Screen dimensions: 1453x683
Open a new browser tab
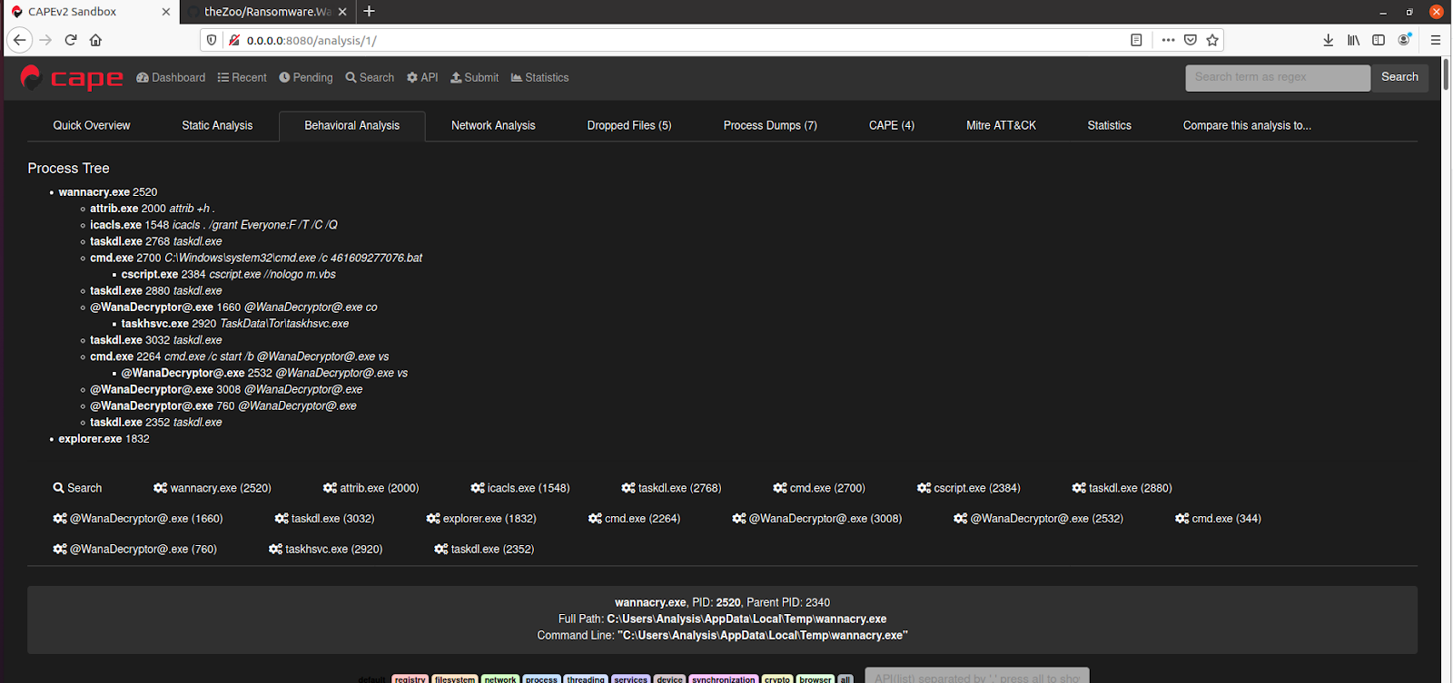tap(369, 12)
